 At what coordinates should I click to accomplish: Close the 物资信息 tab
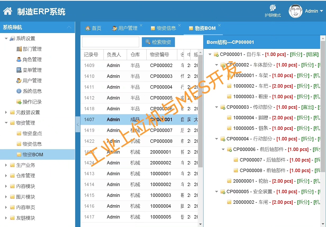point(179,25)
